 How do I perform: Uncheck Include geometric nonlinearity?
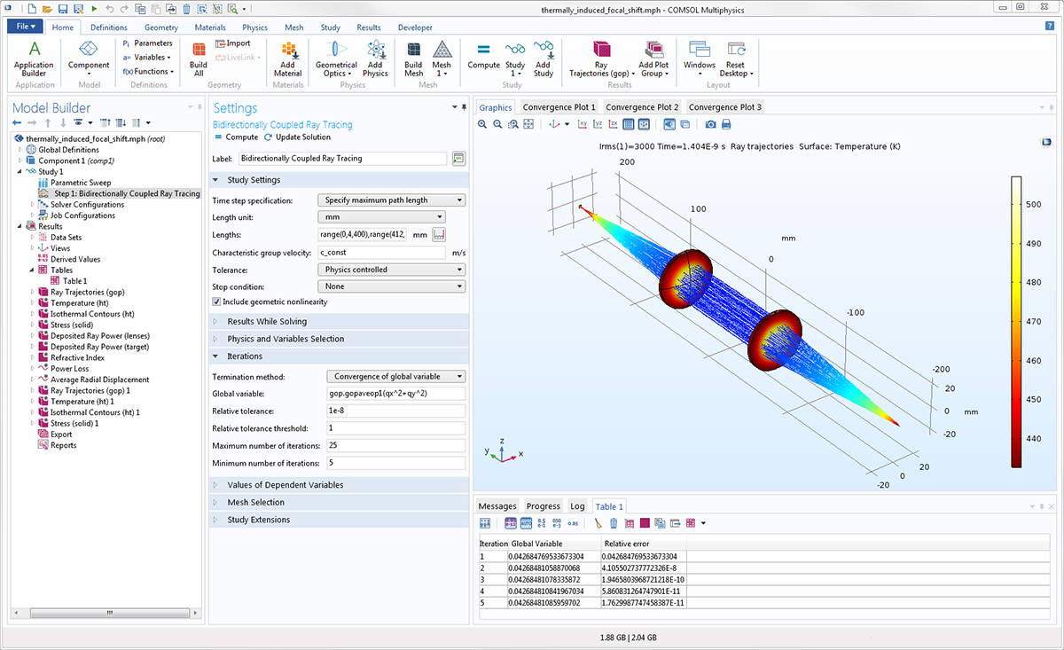point(217,302)
